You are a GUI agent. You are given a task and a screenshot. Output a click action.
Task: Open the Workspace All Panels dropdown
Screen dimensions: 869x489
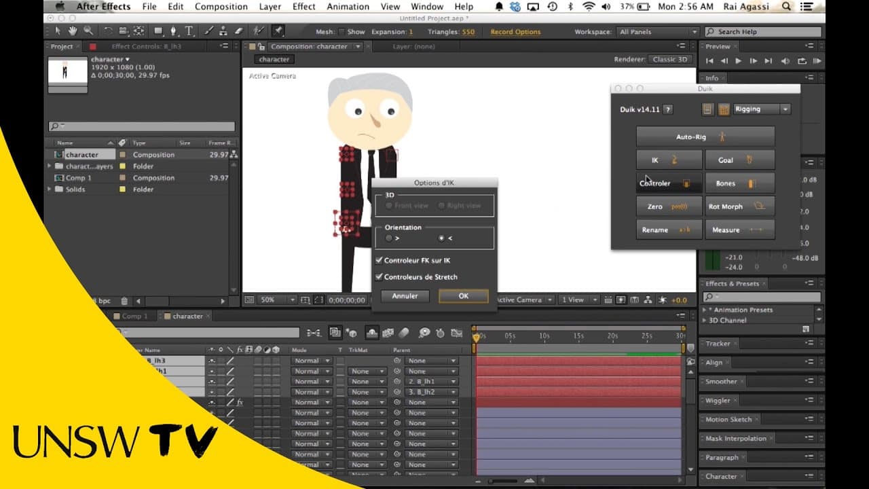point(658,32)
